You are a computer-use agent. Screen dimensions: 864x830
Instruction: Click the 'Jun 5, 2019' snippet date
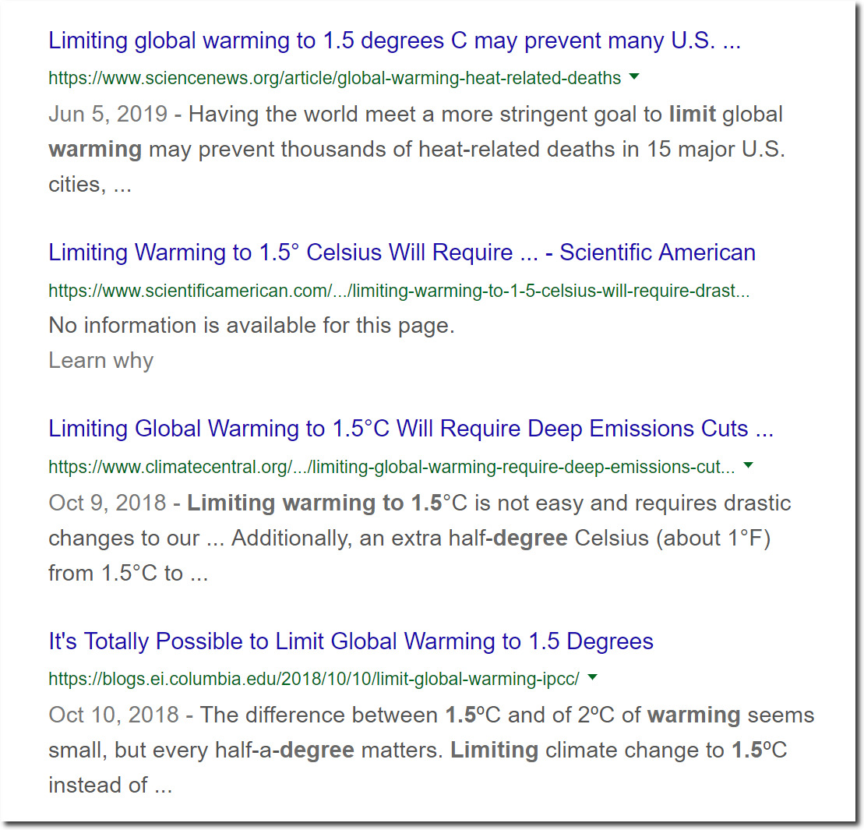(x=108, y=114)
